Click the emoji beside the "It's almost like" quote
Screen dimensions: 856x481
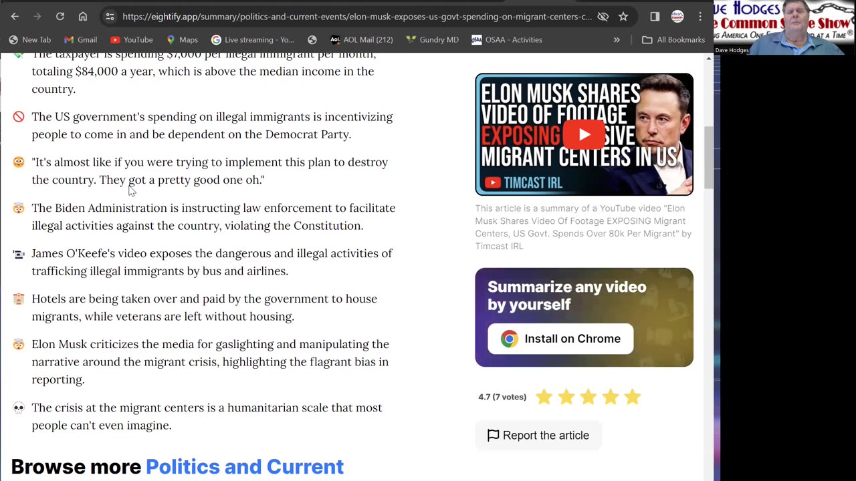point(19,162)
